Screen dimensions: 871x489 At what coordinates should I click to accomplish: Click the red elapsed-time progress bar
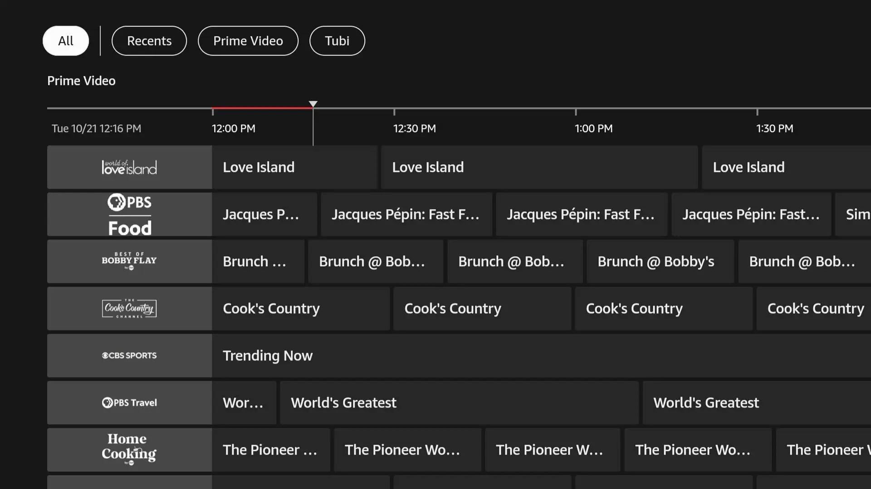262,108
